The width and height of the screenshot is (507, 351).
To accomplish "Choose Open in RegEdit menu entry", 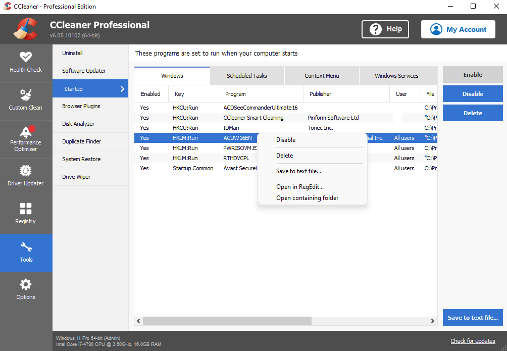I will point(313,187).
